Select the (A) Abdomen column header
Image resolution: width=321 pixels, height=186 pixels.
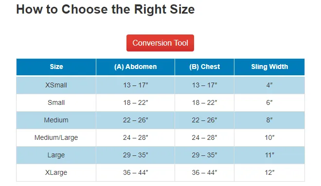pyautogui.click(x=135, y=67)
